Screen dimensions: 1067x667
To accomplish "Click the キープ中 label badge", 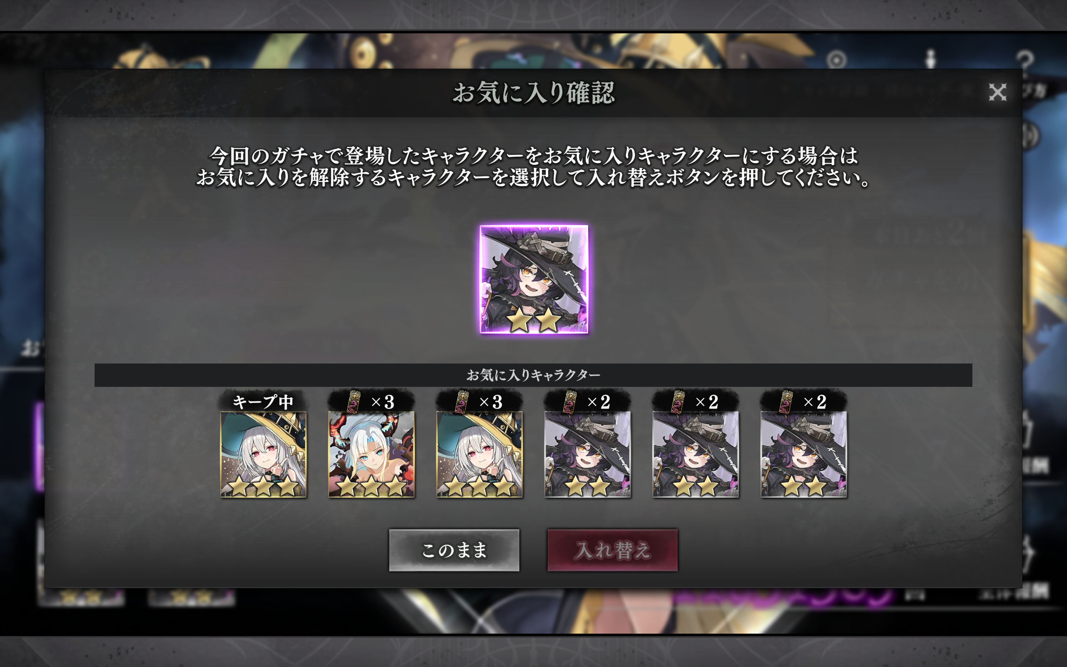I will 263,401.
